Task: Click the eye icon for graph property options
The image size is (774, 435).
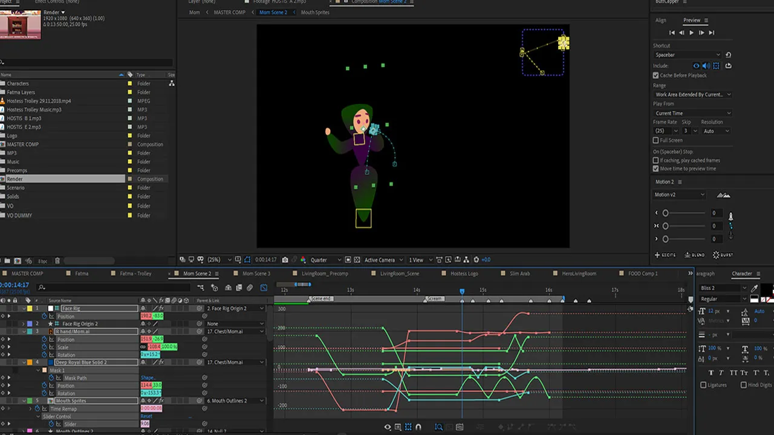Action: pyautogui.click(x=388, y=427)
